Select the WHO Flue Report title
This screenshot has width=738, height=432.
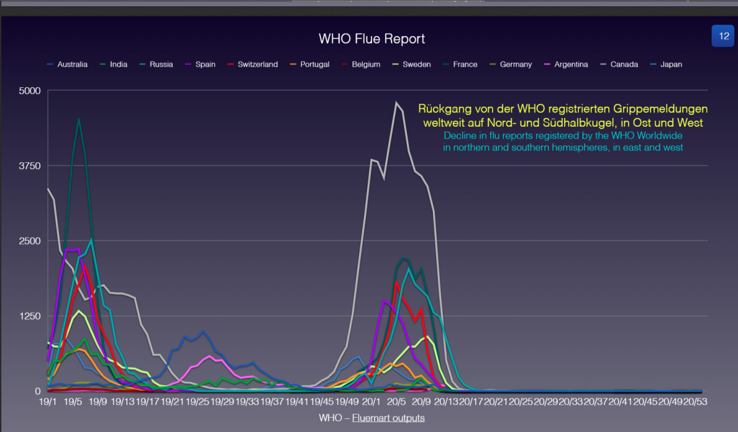pyautogui.click(x=371, y=39)
